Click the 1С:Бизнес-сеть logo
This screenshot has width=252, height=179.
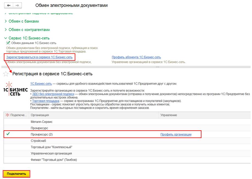(15, 89)
